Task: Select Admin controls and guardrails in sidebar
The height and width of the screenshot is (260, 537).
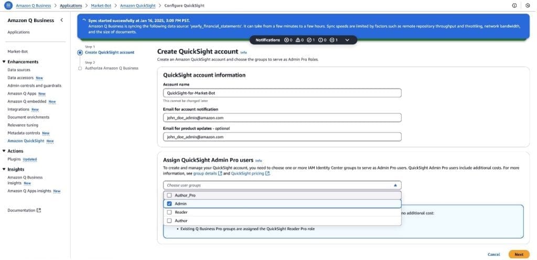Action: click(x=34, y=85)
